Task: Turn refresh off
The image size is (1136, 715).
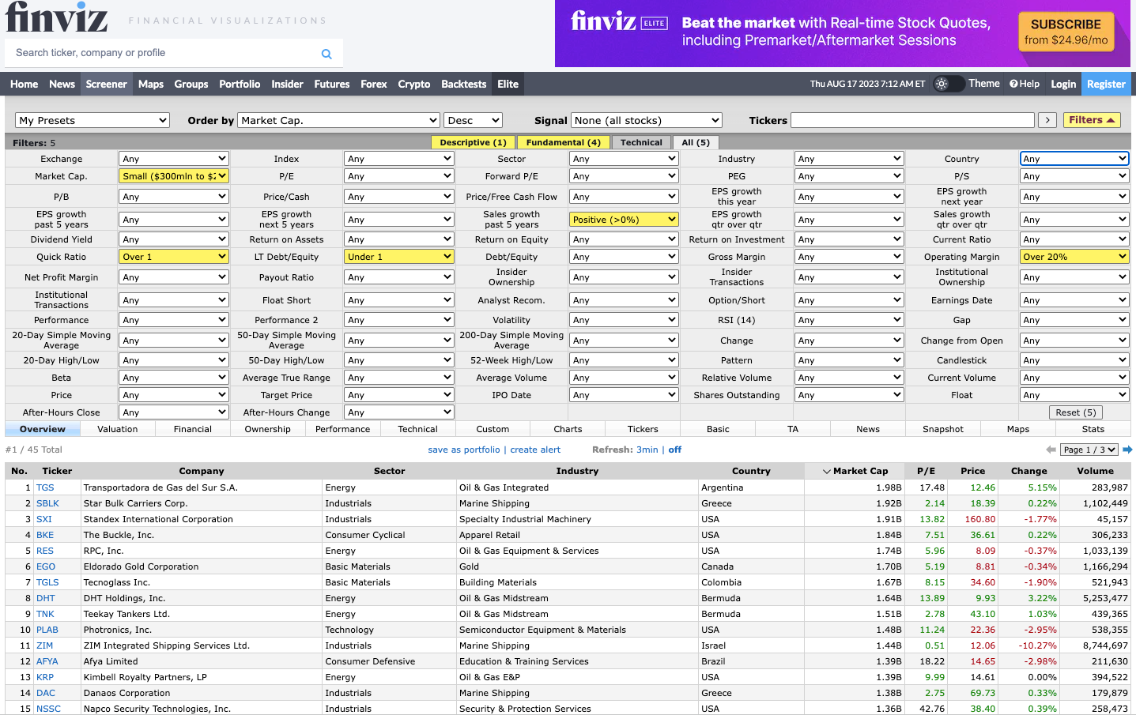Action: [674, 450]
